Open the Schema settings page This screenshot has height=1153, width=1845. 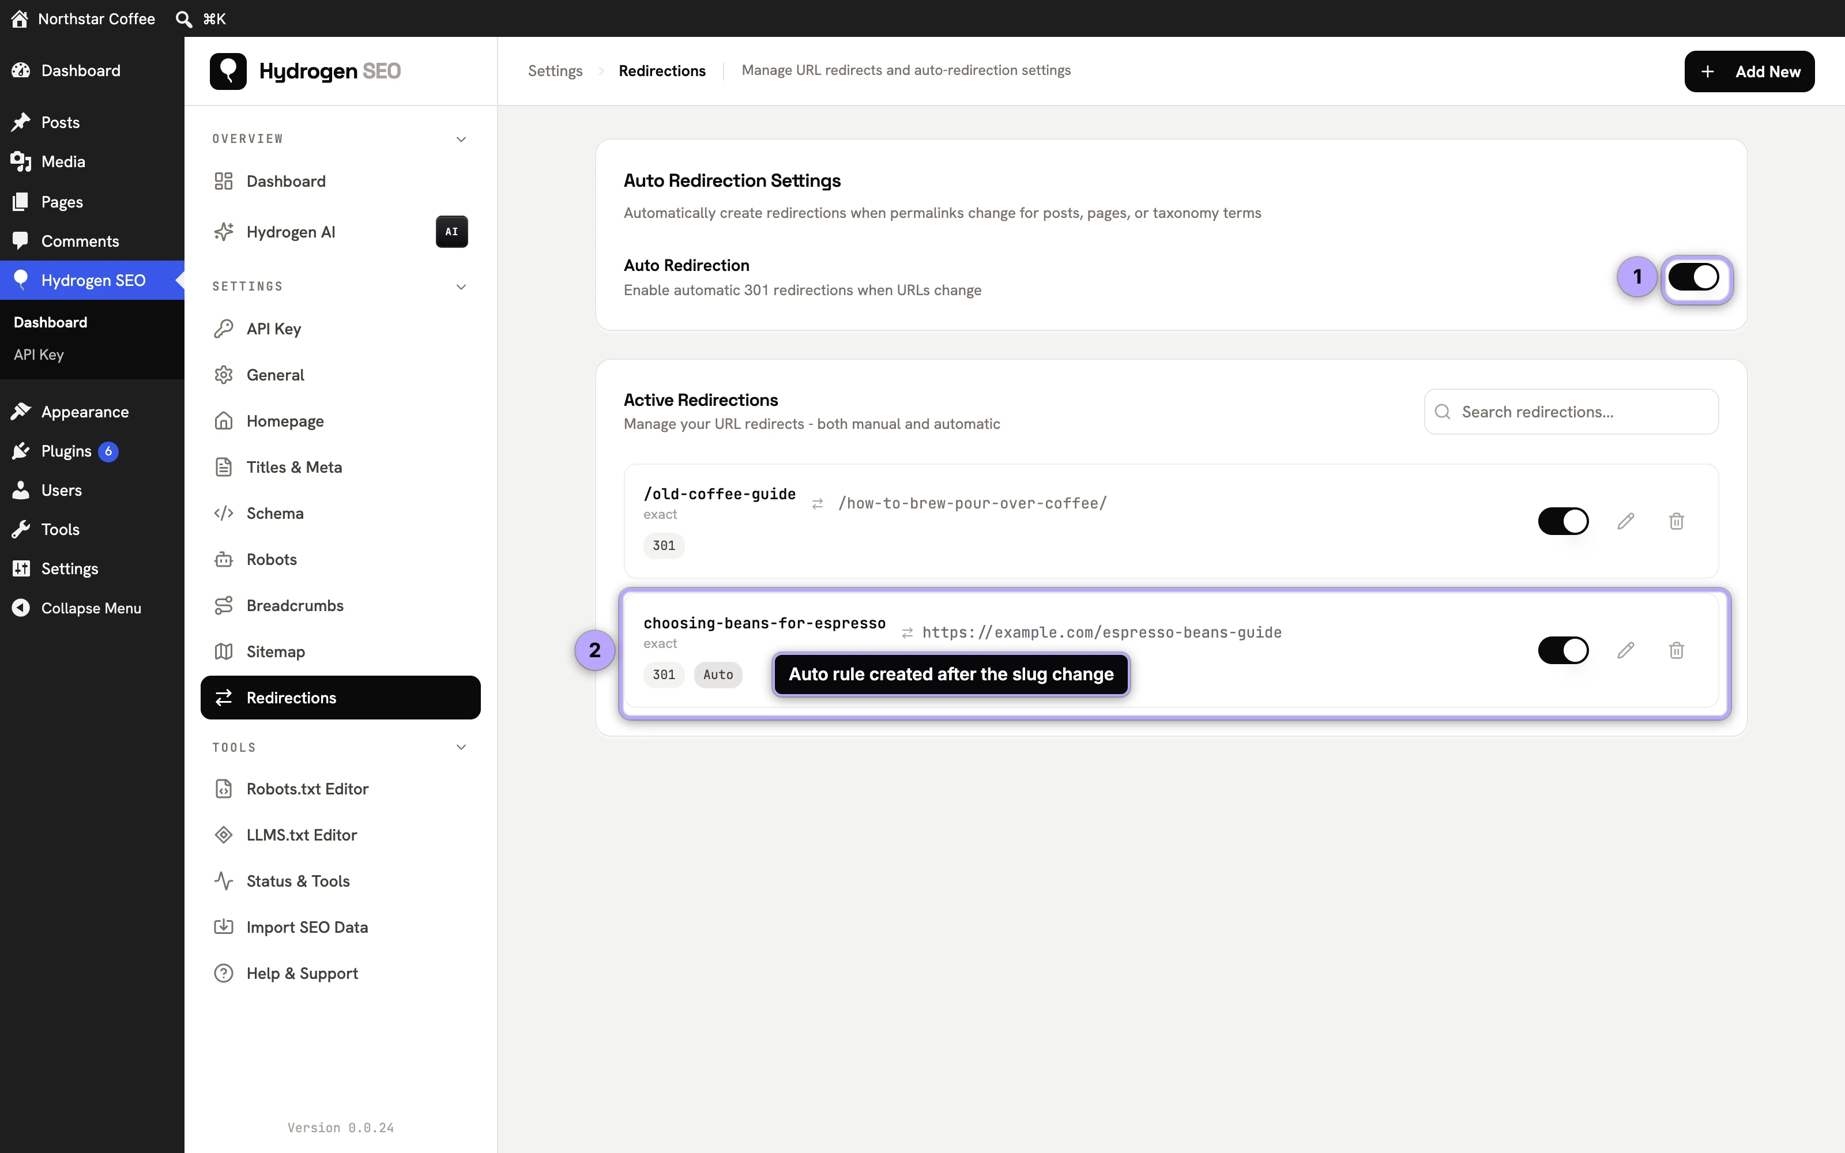[x=340, y=513]
